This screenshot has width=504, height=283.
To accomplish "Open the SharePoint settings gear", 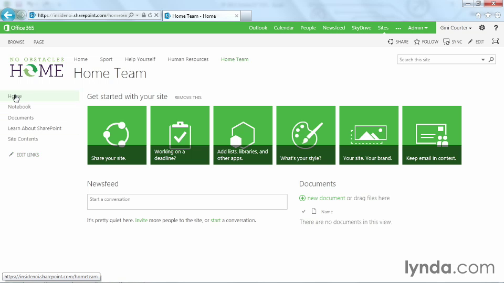I will 482,28.
